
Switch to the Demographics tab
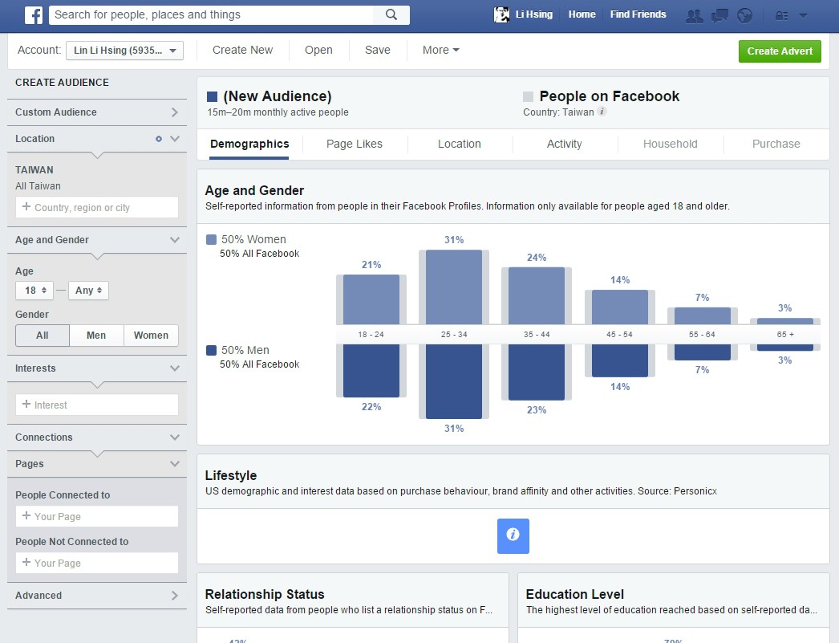[x=249, y=144]
